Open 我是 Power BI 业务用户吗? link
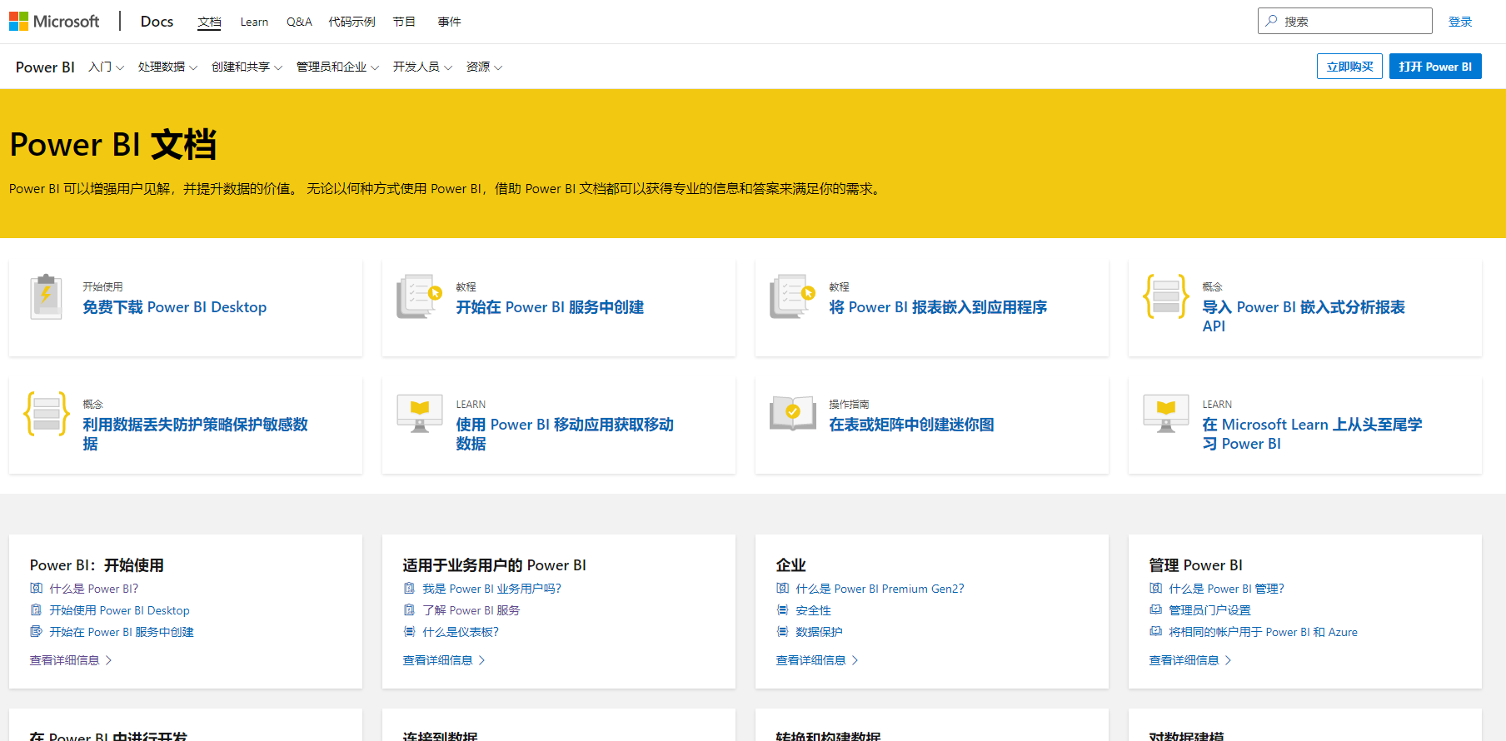 click(491, 589)
